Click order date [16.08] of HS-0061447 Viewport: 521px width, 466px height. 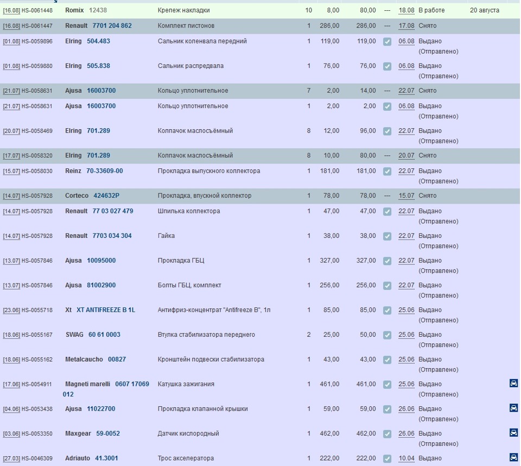click(11, 26)
